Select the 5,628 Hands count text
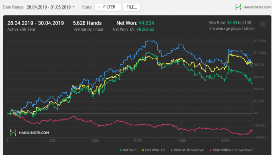Image resolution: width=272 pixels, height=155 pixels. [x=87, y=23]
